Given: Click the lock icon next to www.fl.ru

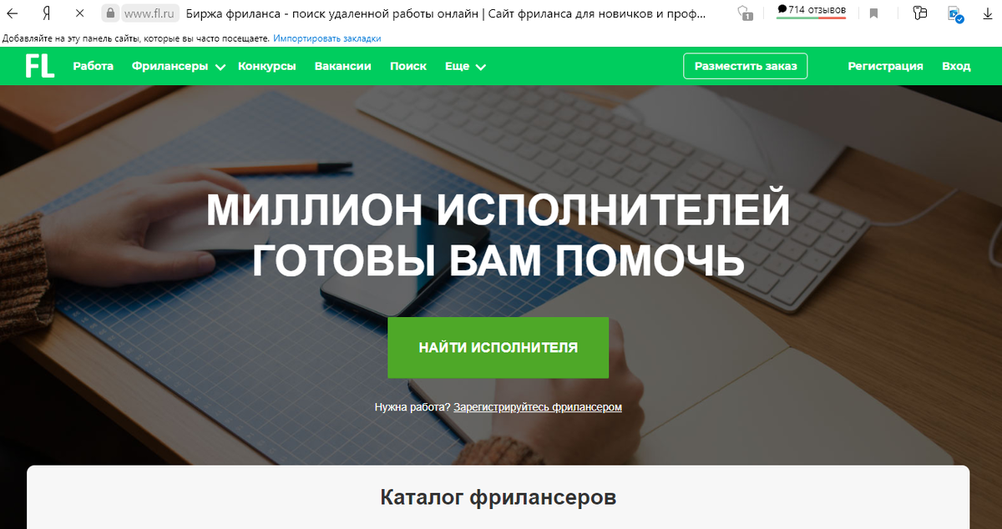Looking at the screenshot, I should [x=109, y=13].
